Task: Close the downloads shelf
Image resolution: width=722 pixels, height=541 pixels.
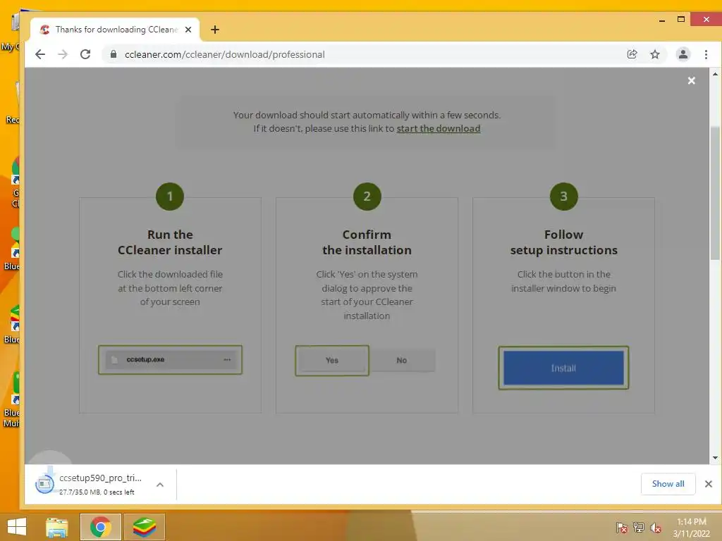Action: pyautogui.click(x=708, y=484)
